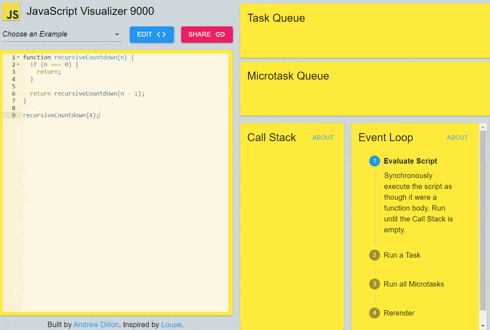Click the Loupe link
Viewport: 490px width, 330px height.
171,325
